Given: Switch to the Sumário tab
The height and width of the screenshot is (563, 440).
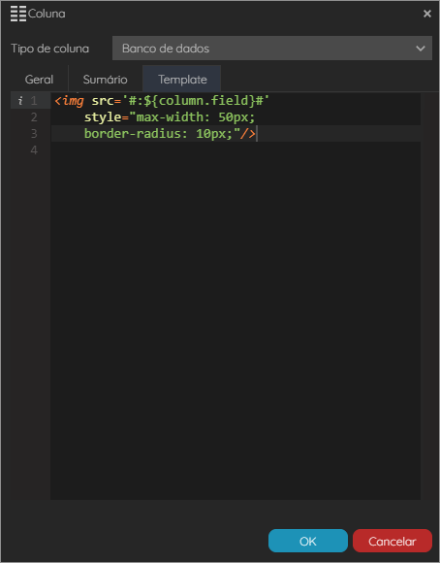Looking at the screenshot, I should (x=105, y=80).
